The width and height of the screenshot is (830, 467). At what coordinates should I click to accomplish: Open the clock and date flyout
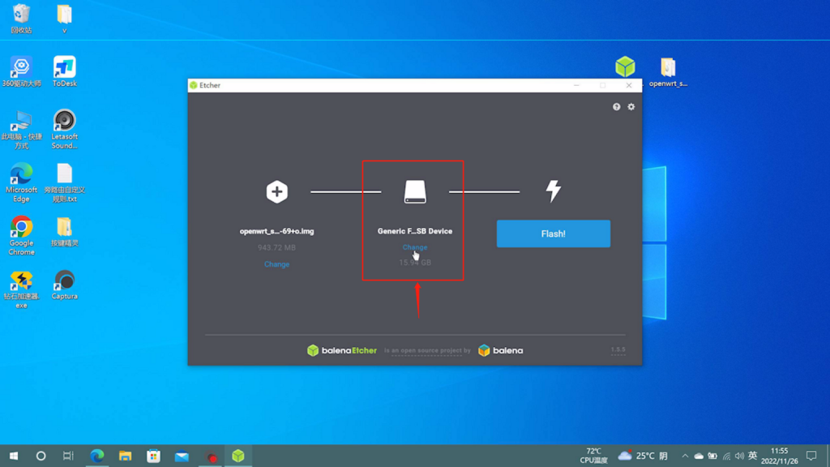779,456
